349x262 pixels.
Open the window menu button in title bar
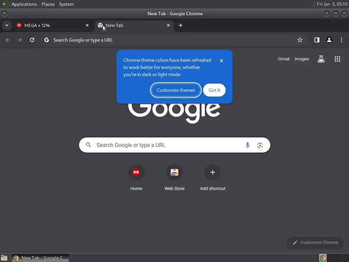[x=4, y=14]
